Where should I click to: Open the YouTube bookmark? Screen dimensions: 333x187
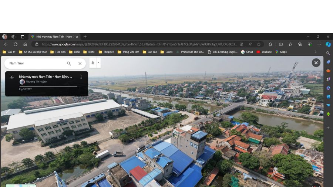click(x=264, y=52)
